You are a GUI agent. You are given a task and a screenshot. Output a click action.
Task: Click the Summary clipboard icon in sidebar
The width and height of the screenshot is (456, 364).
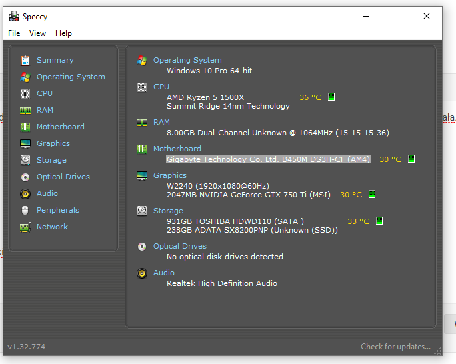pyautogui.click(x=25, y=61)
